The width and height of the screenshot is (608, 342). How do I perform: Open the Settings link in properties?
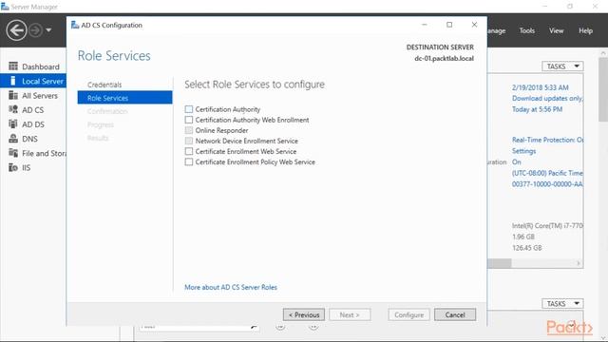523,151
